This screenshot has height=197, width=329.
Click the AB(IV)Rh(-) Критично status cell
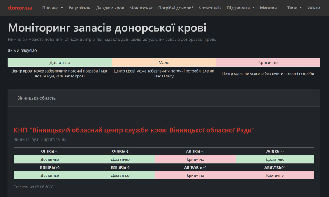[275, 175]
